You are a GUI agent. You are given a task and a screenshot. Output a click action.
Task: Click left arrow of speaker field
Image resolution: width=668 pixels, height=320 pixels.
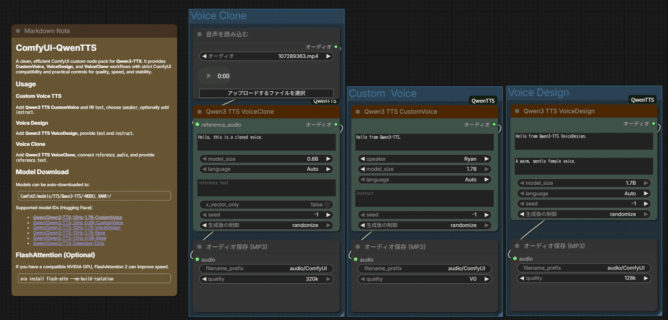pyautogui.click(x=362, y=159)
